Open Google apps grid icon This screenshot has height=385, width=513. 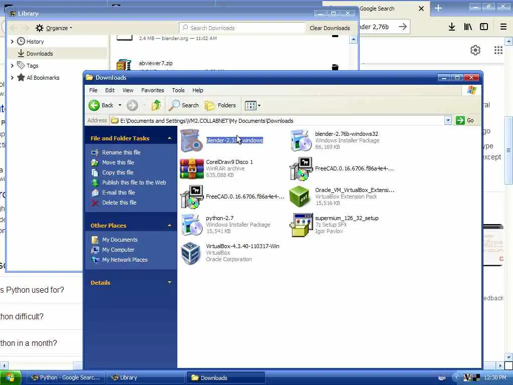(x=498, y=50)
